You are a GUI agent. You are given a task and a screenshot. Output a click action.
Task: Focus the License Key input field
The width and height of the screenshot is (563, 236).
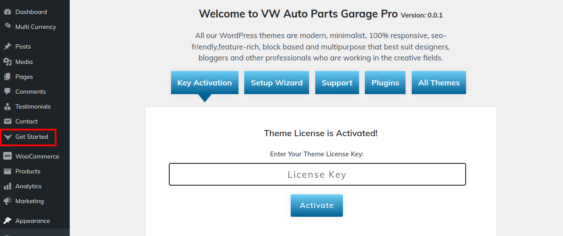pyautogui.click(x=317, y=175)
